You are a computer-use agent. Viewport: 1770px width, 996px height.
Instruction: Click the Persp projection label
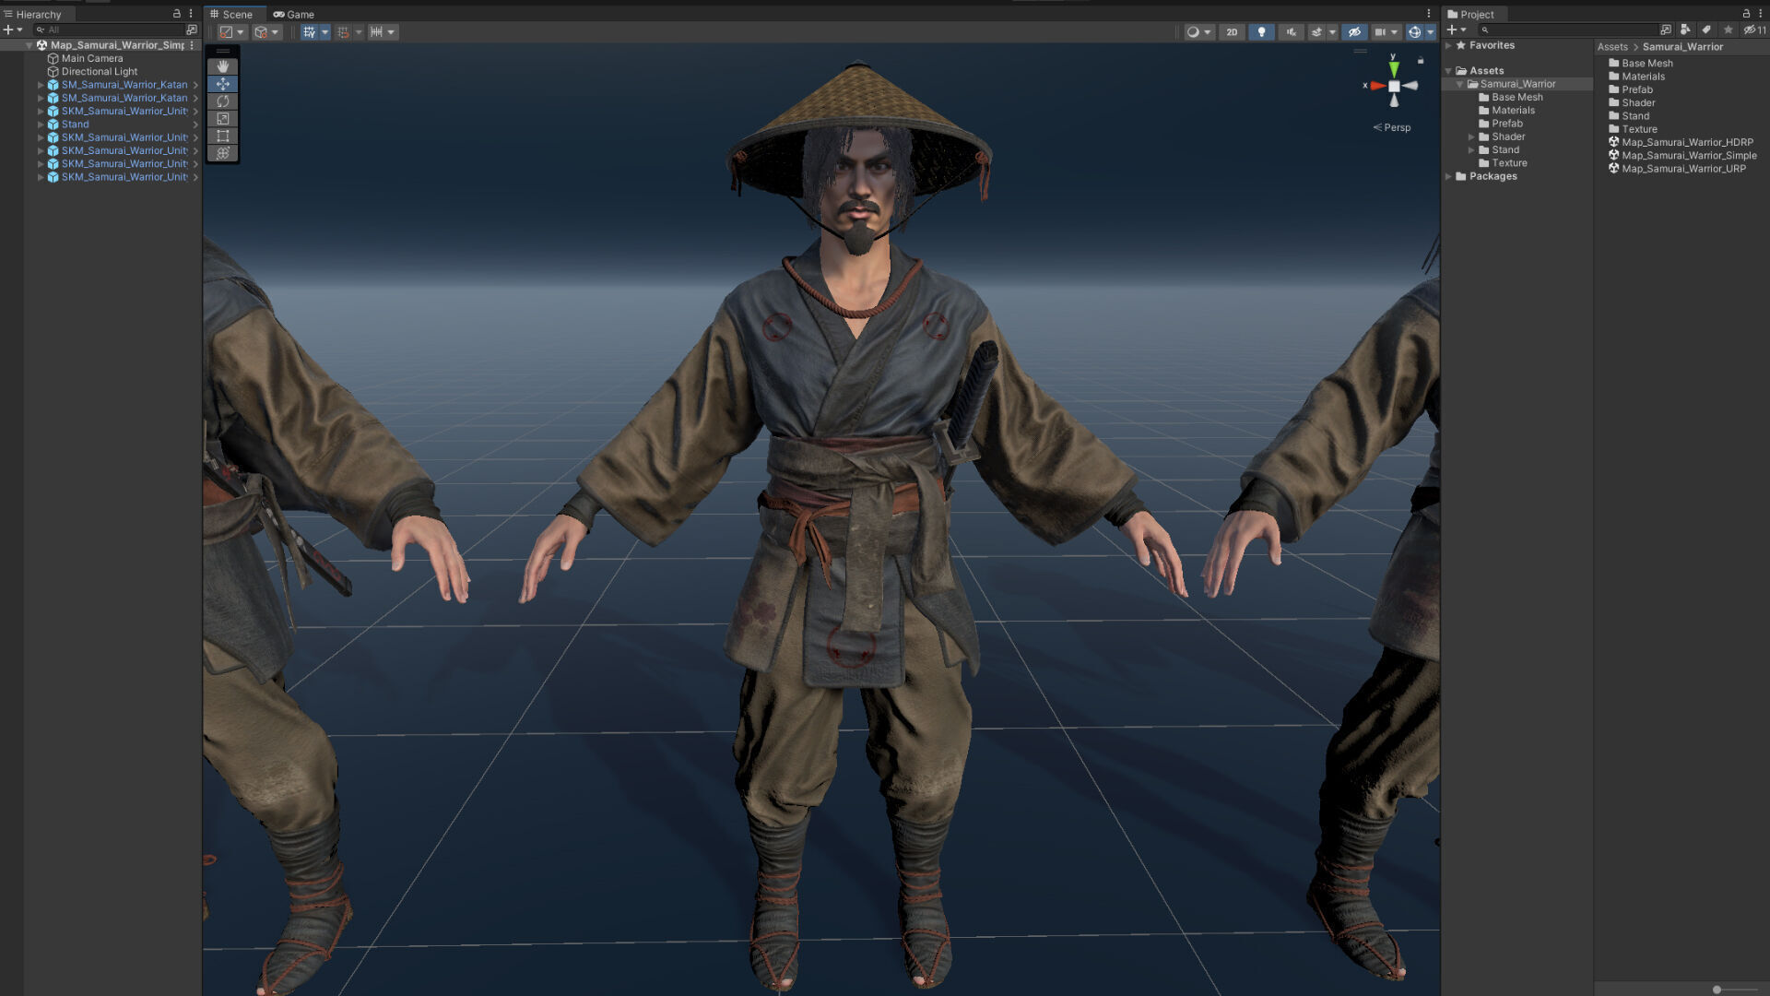[x=1397, y=127]
